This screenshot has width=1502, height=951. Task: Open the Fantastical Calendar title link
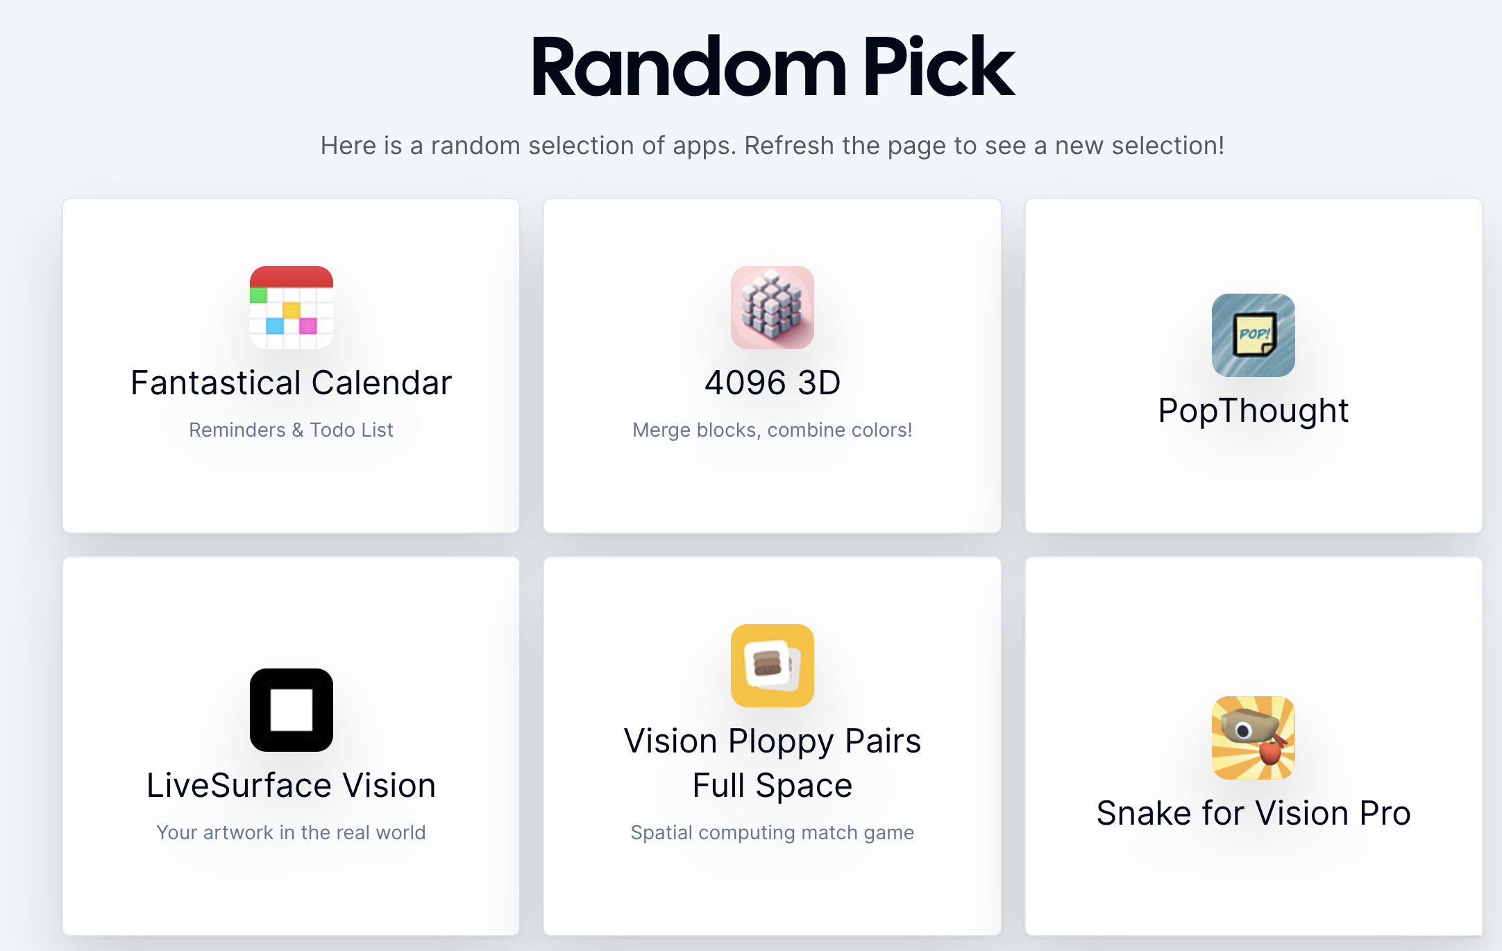coord(291,383)
